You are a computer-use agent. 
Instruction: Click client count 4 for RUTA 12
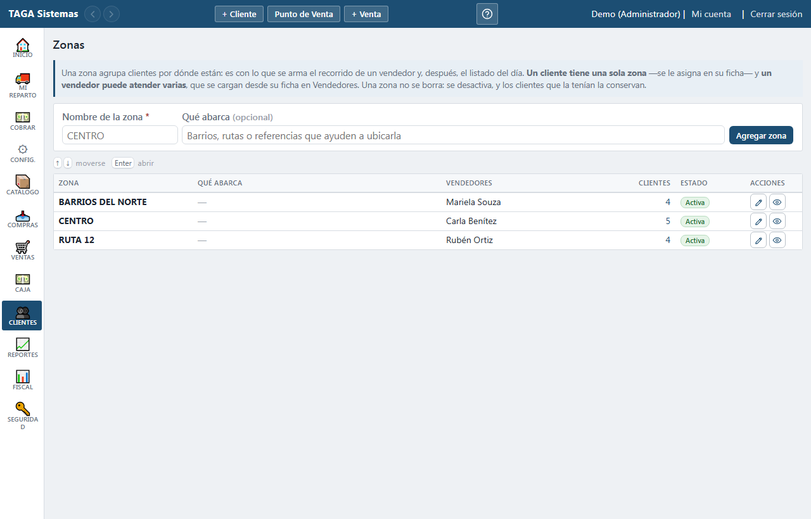tap(668, 241)
